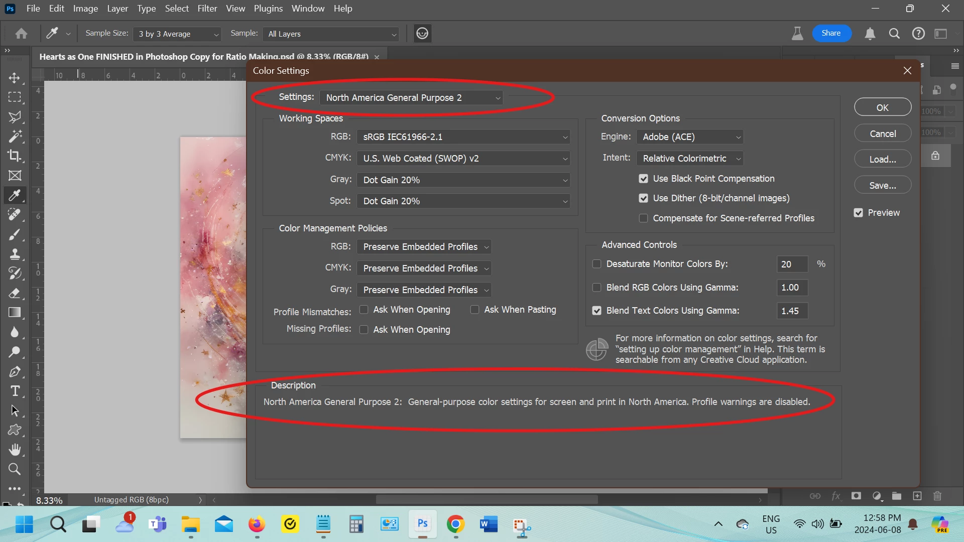This screenshot has width=964, height=542.
Task: Enable Desaturate Monitor Colors By checkbox
Action: click(x=597, y=264)
